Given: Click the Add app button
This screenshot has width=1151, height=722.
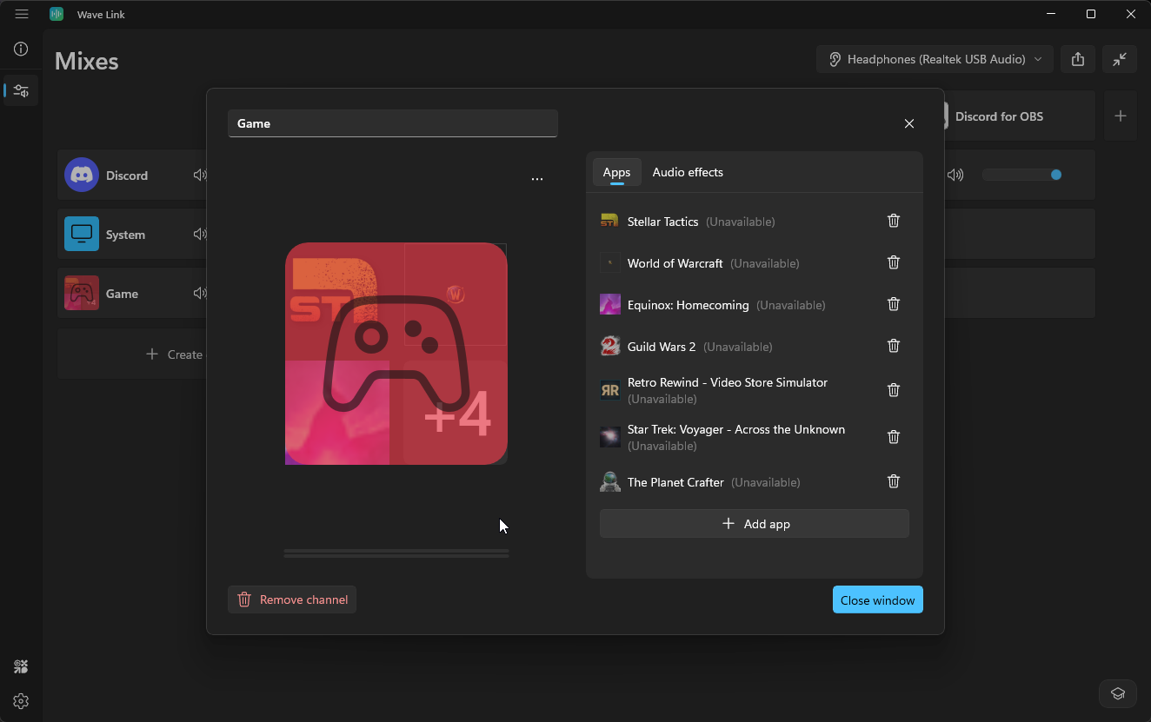Looking at the screenshot, I should pyautogui.click(x=754, y=524).
